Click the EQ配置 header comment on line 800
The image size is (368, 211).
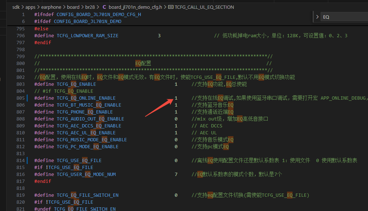(143, 63)
